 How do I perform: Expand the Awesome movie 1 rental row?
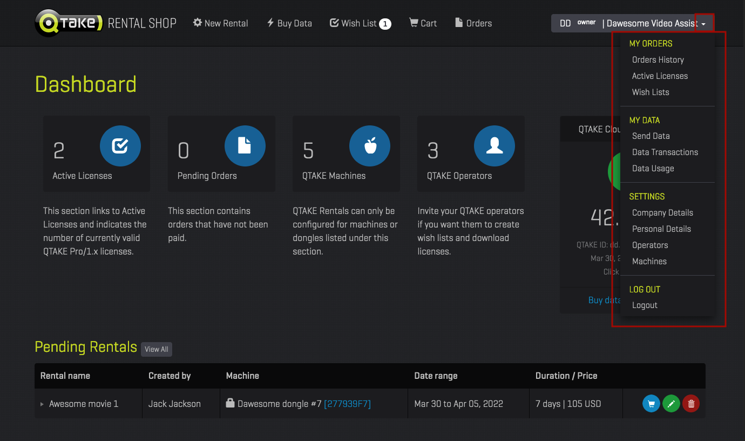point(43,404)
